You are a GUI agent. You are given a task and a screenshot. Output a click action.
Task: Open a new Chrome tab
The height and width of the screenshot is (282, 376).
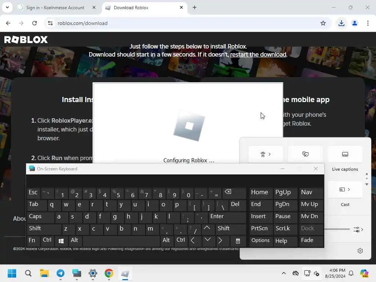tap(195, 7)
